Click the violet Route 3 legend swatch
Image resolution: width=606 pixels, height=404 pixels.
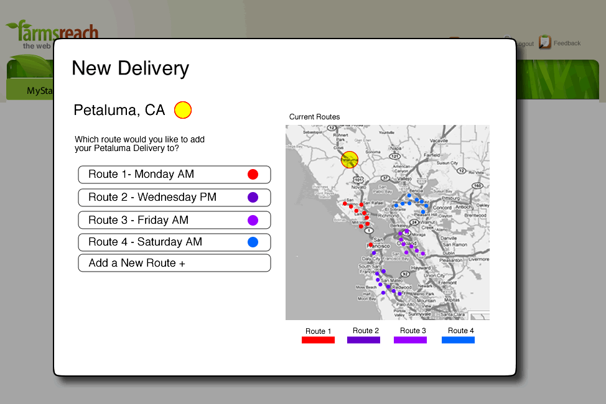(x=410, y=340)
